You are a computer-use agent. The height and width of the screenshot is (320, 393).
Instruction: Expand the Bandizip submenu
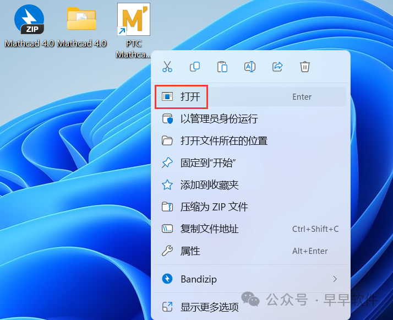pos(250,279)
